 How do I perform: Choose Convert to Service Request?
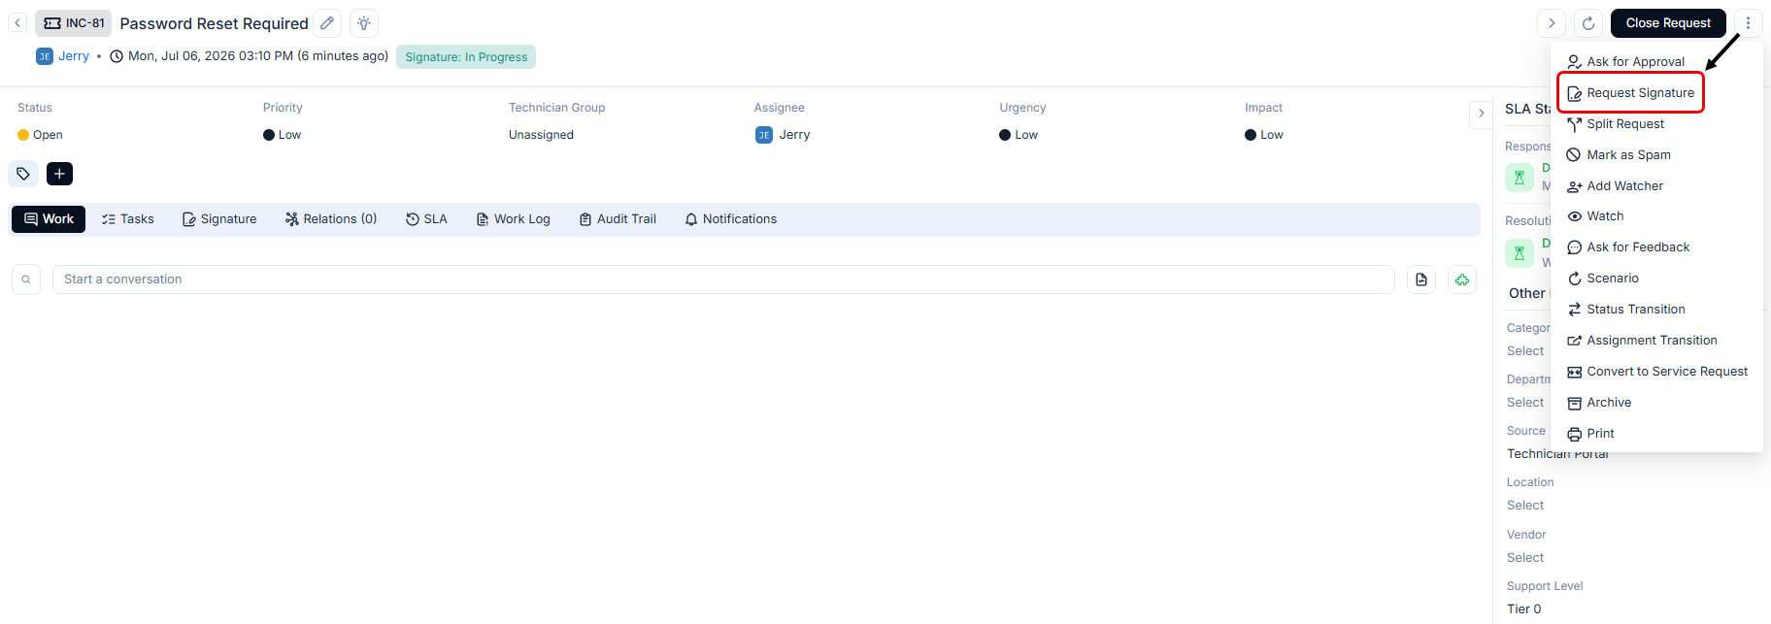click(x=1656, y=372)
